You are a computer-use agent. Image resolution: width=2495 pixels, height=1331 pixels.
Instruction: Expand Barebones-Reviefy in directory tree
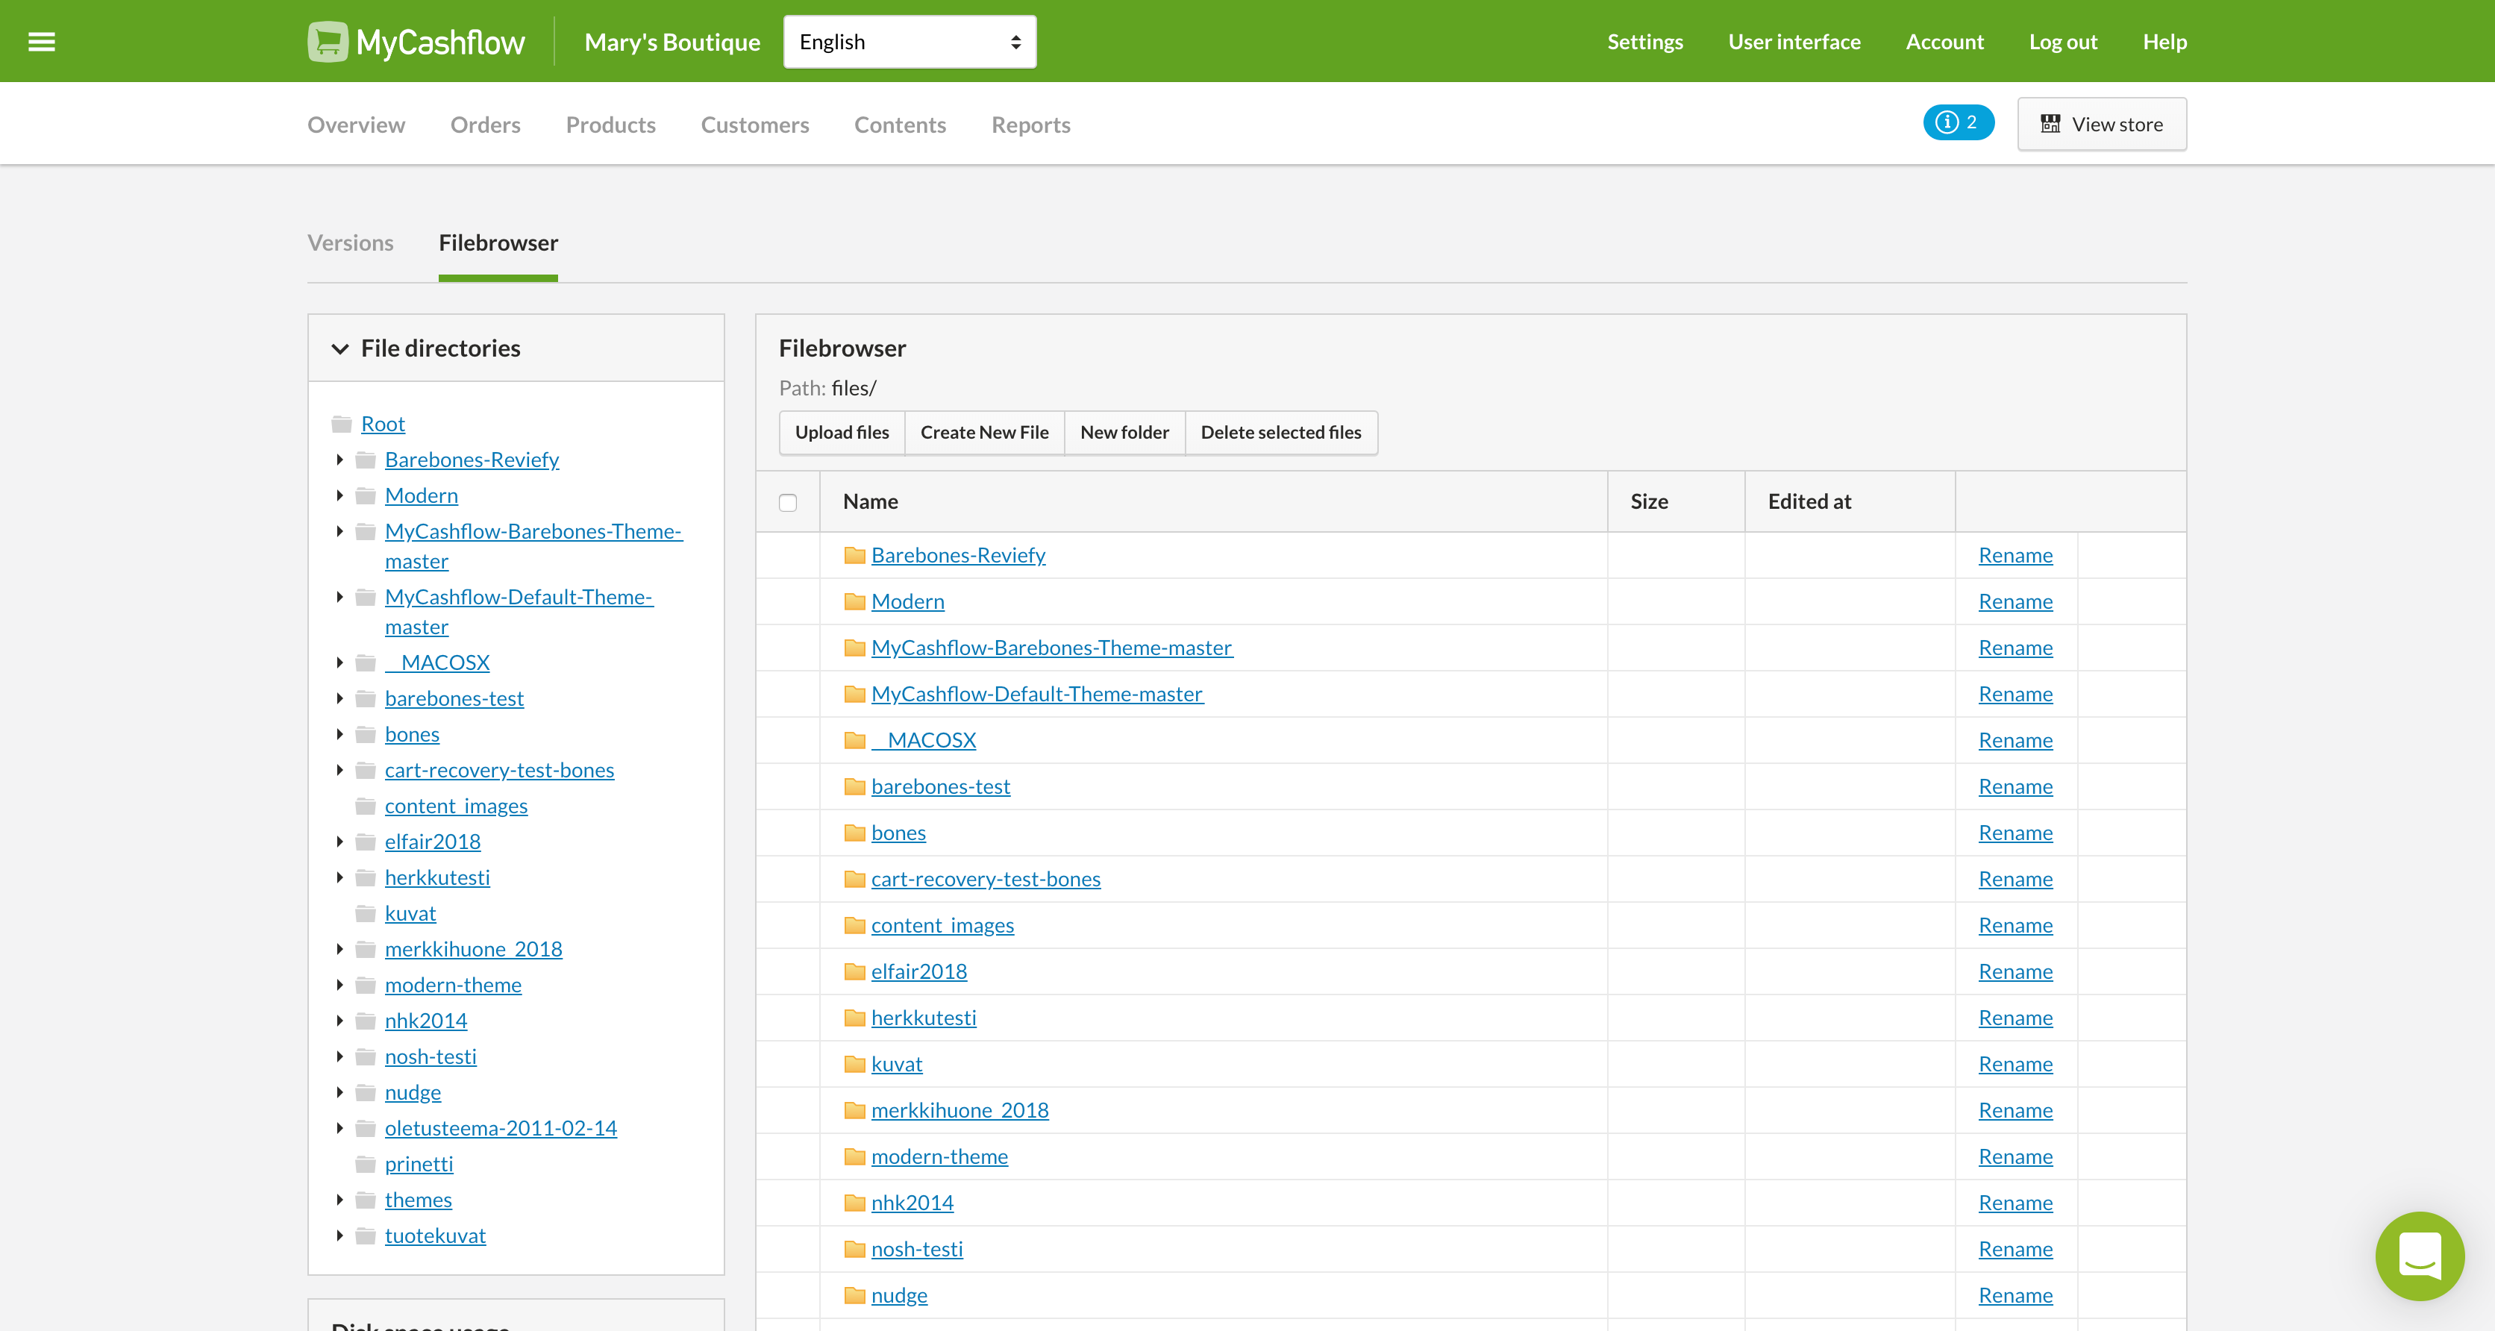(x=340, y=459)
